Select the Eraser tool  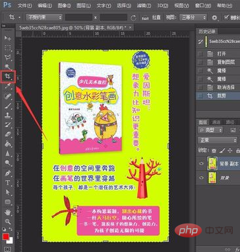[x=8, y=134]
